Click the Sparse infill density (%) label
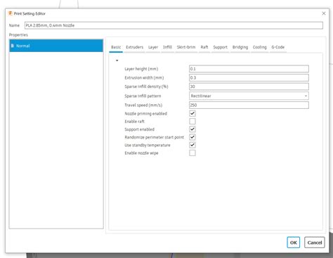The image size is (333, 258). click(146, 86)
